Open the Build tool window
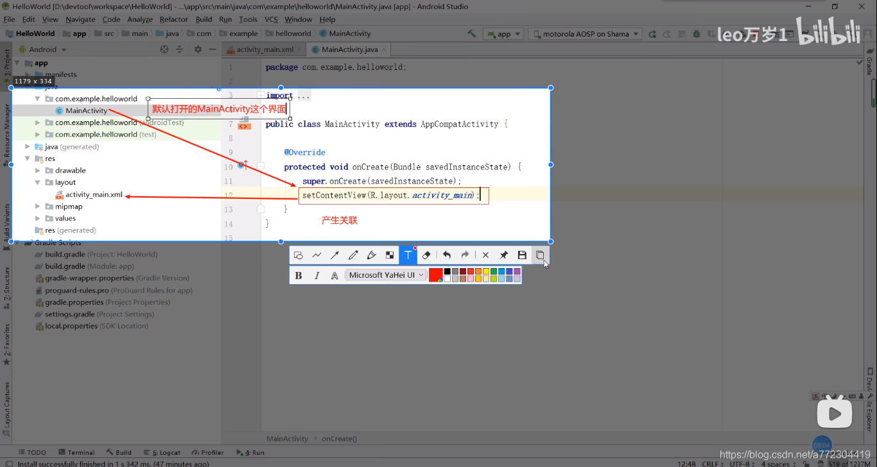This screenshot has height=467, width=877. [119, 452]
